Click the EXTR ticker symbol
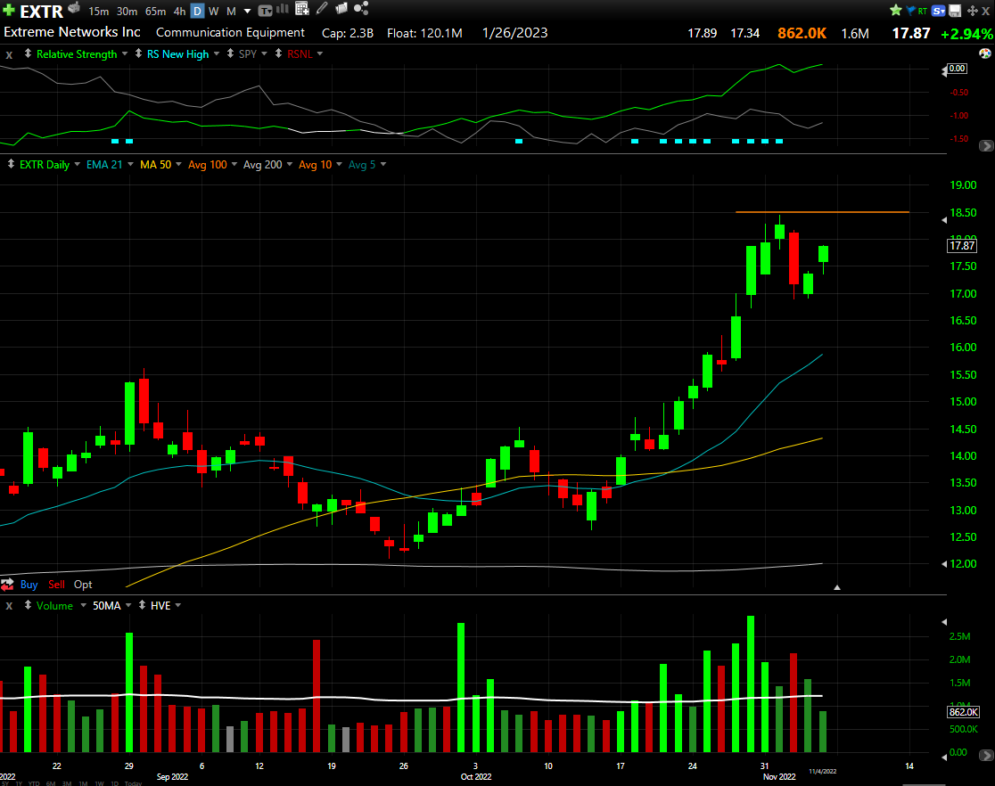Screen dimensions: 995x786 pyautogui.click(x=41, y=12)
